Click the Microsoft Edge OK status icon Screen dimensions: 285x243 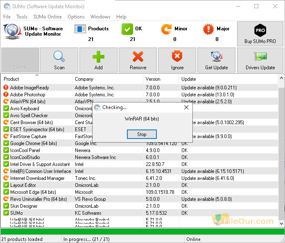point(6,192)
